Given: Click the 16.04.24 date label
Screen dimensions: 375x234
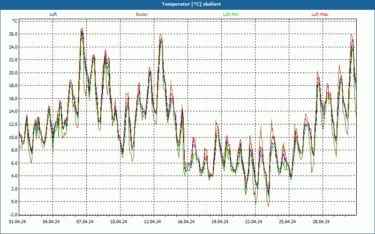Looking at the screenshot, I should click(186, 222).
